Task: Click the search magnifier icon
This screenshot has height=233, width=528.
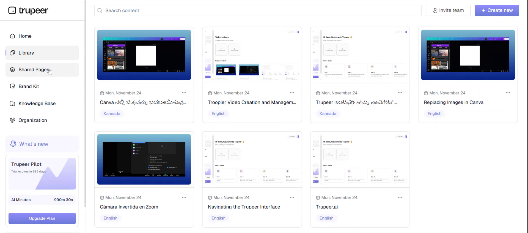Action: click(x=100, y=10)
